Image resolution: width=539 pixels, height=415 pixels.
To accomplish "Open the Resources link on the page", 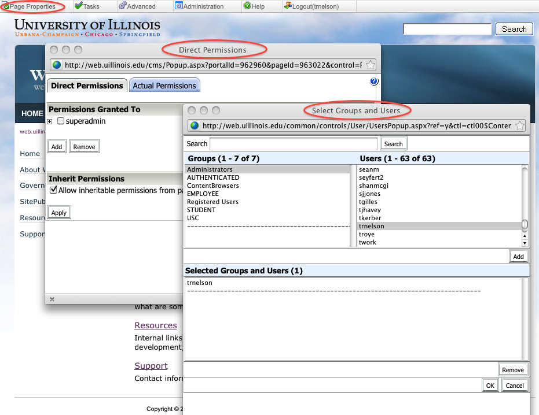I will 156,325.
